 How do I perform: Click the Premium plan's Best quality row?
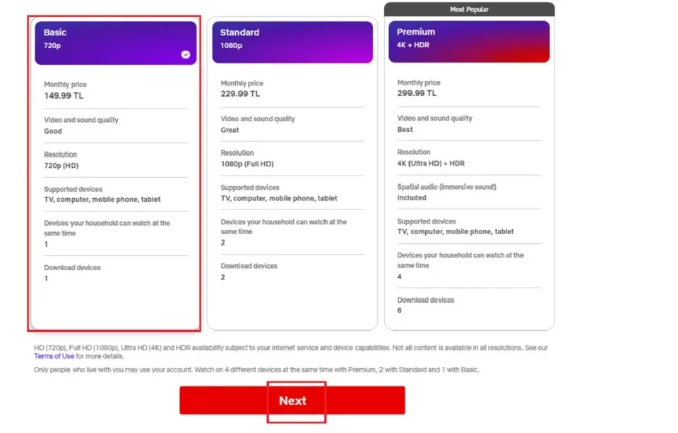[469, 123]
